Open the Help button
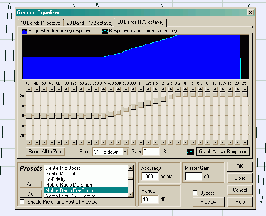Image resolution: width=266 pixels, height=216 pixels. (x=240, y=202)
